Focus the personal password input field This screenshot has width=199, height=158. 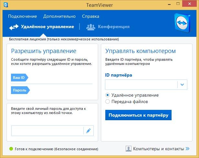47,131
